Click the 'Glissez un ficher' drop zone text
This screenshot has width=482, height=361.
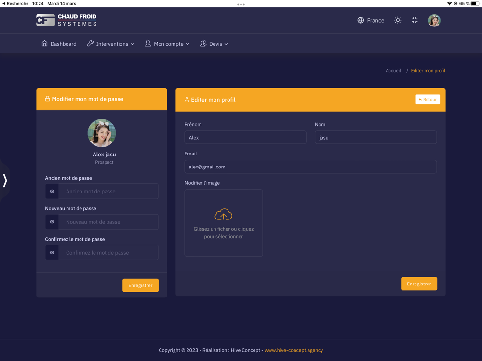tap(224, 232)
